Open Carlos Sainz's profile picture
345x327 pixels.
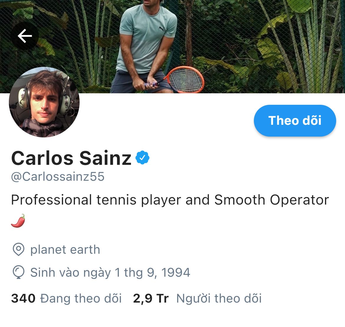point(44,102)
